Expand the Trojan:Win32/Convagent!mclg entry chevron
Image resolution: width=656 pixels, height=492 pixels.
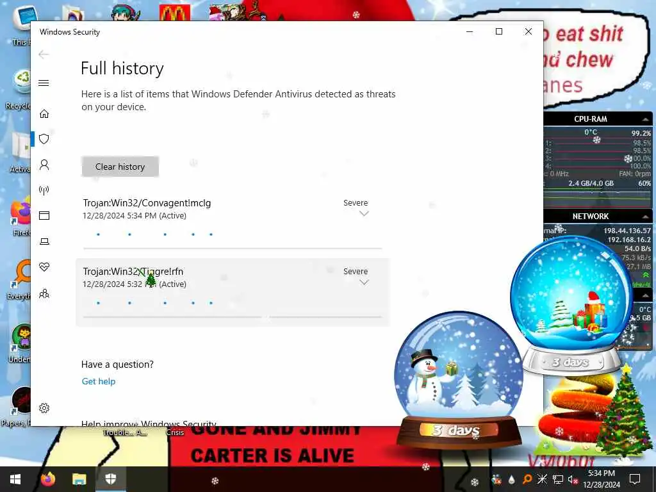pos(364,213)
